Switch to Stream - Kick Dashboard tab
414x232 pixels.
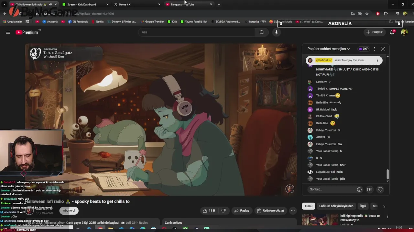(x=84, y=5)
